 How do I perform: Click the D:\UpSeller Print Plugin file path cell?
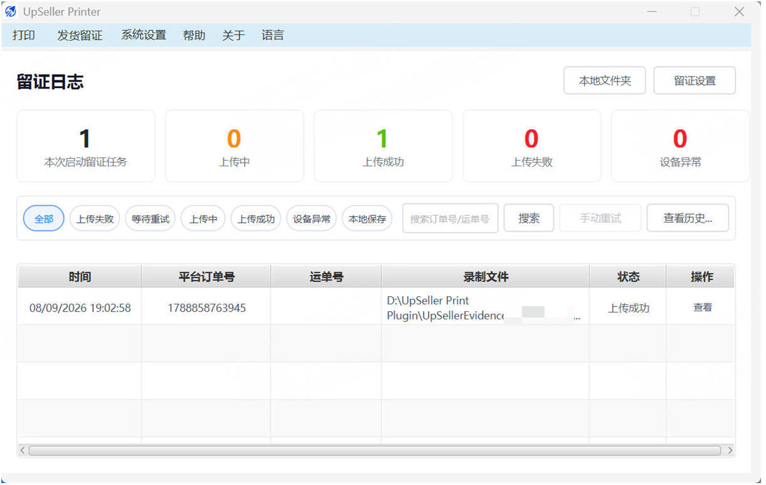point(486,308)
